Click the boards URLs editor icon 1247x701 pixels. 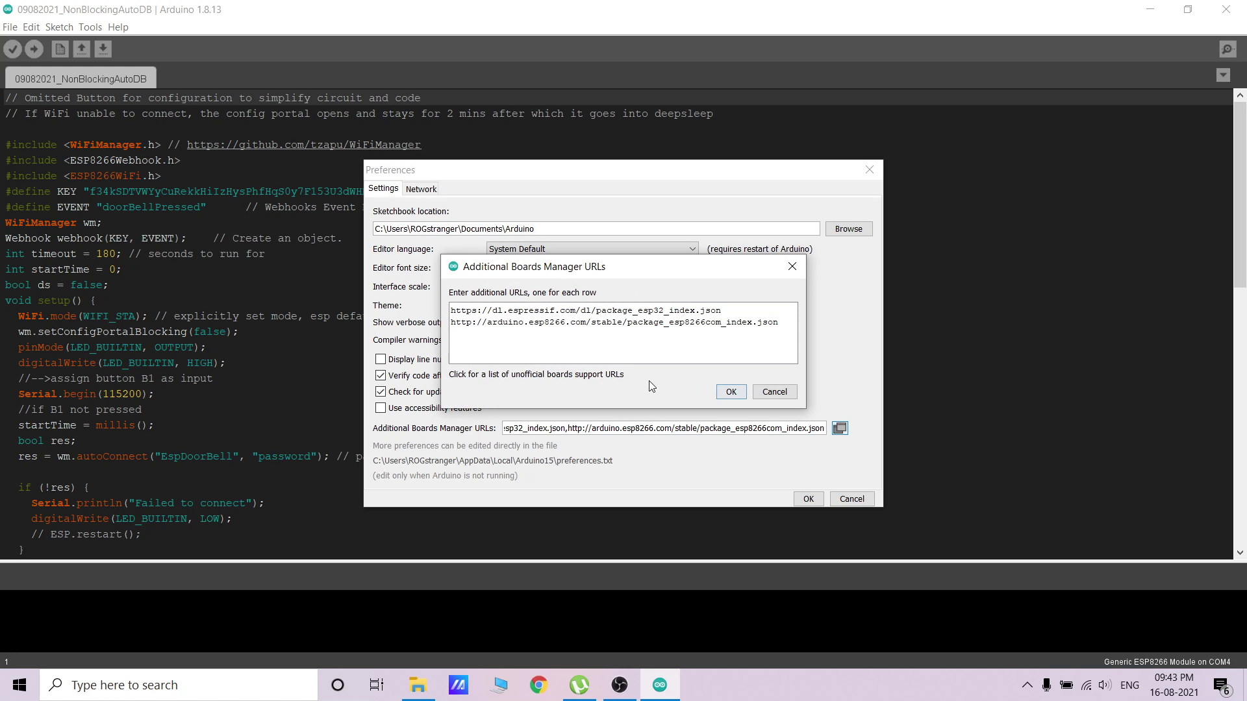pyautogui.click(x=840, y=428)
